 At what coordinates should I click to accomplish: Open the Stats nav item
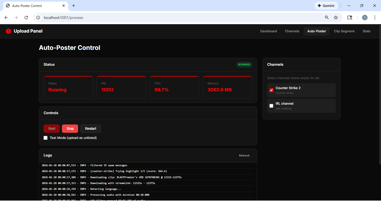click(x=366, y=31)
